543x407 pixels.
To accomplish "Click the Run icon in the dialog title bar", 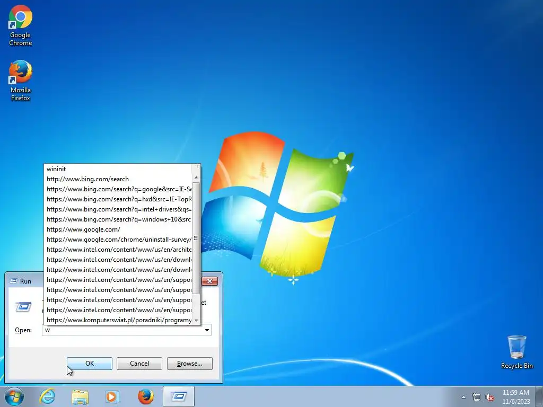I will (14, 281).
